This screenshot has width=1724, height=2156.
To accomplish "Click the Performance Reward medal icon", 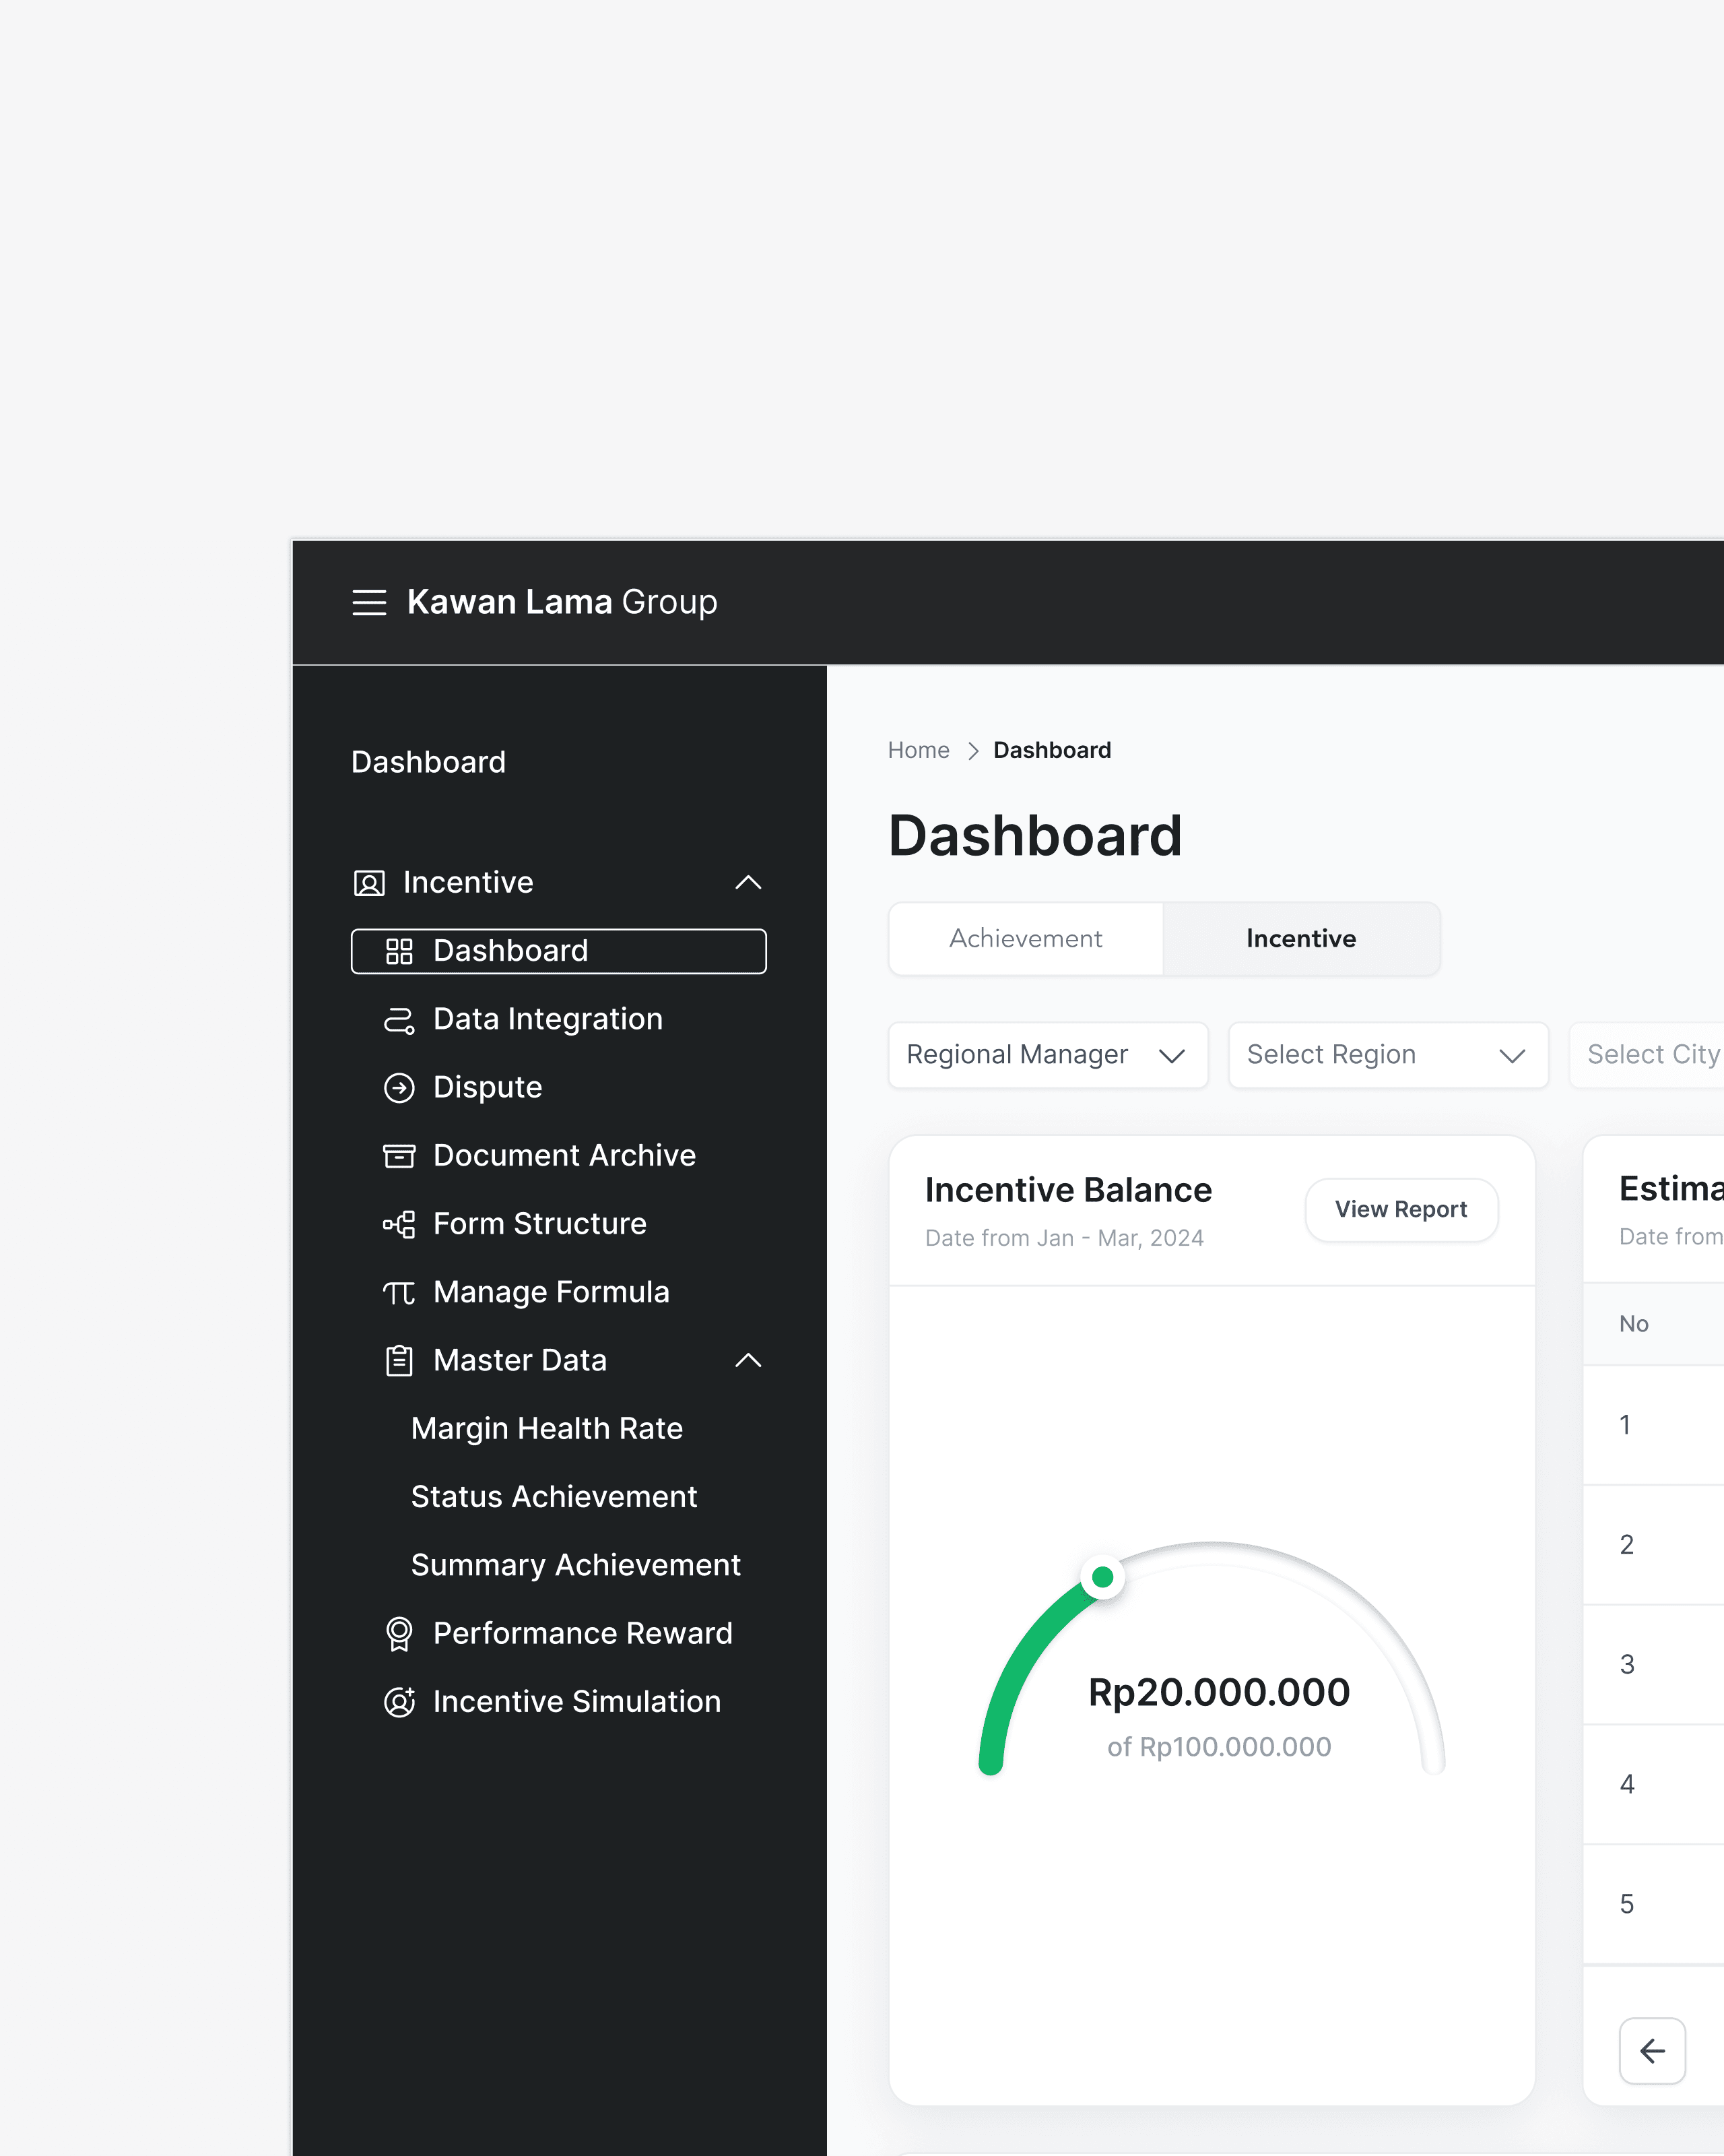I will (x=399, y=1634).
